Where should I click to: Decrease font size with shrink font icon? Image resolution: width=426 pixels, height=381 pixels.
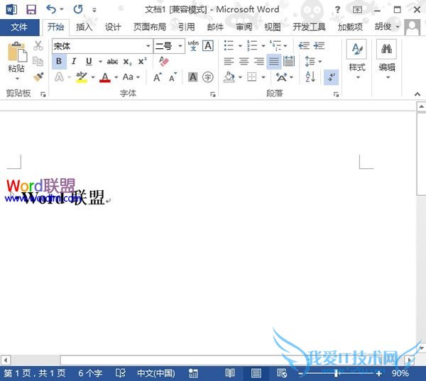(173, 77)
